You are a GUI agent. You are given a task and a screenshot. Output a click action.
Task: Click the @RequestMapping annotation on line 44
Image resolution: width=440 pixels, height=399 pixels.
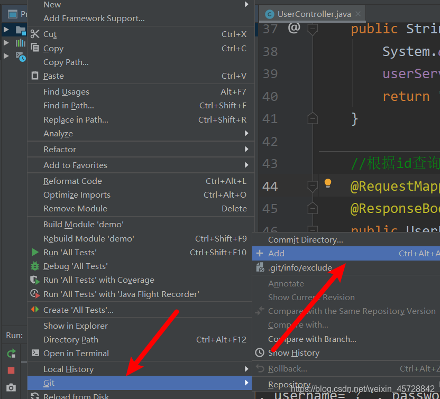[x=395, y=187]
